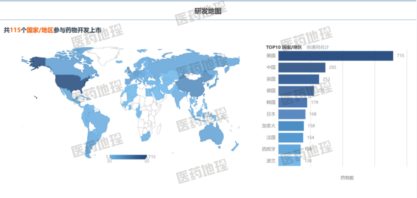The image size is (417, 198).
Task: Click the orange 国家/地区 text link
Action: click(x=40, y=30)
